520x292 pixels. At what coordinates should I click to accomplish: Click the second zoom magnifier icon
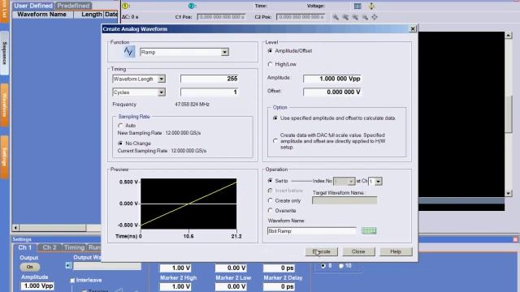(345, 17)
